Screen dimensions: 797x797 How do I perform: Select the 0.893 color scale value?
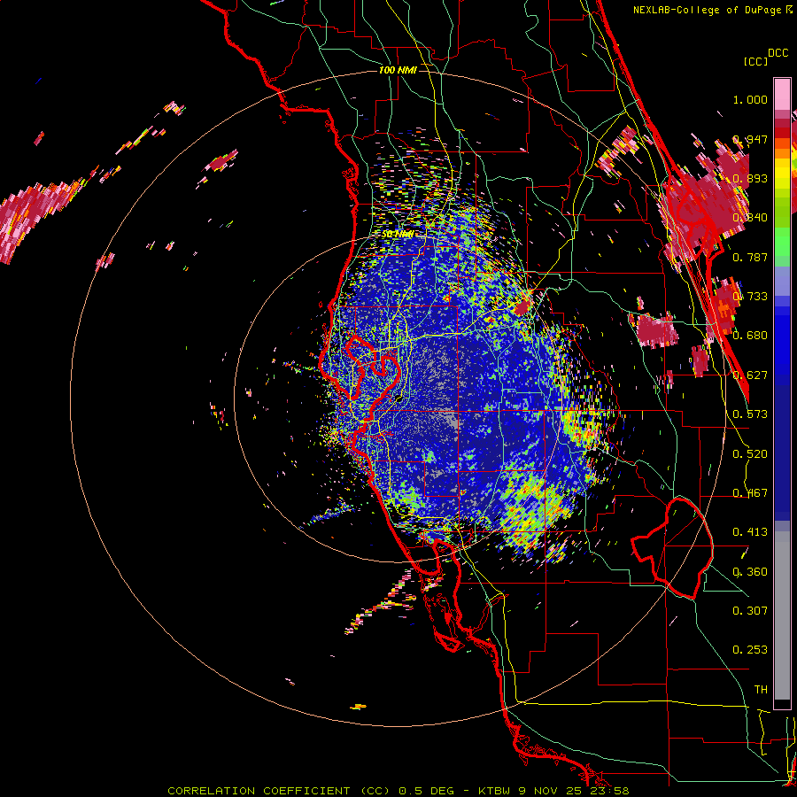[x=750, y=178]
